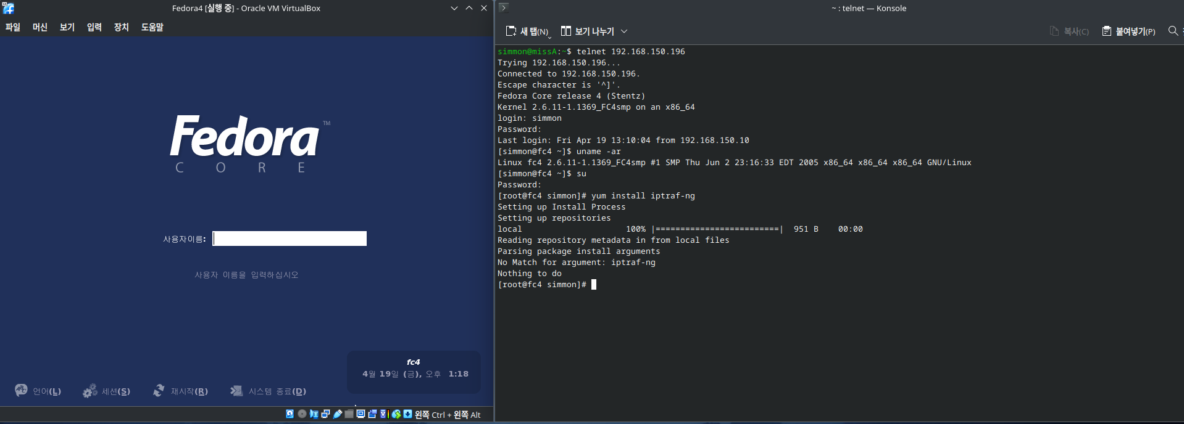Click the keyboard capture arrow icon in VirtualBox
Viewport: 1184px width, 424px height.
(407, 414)
